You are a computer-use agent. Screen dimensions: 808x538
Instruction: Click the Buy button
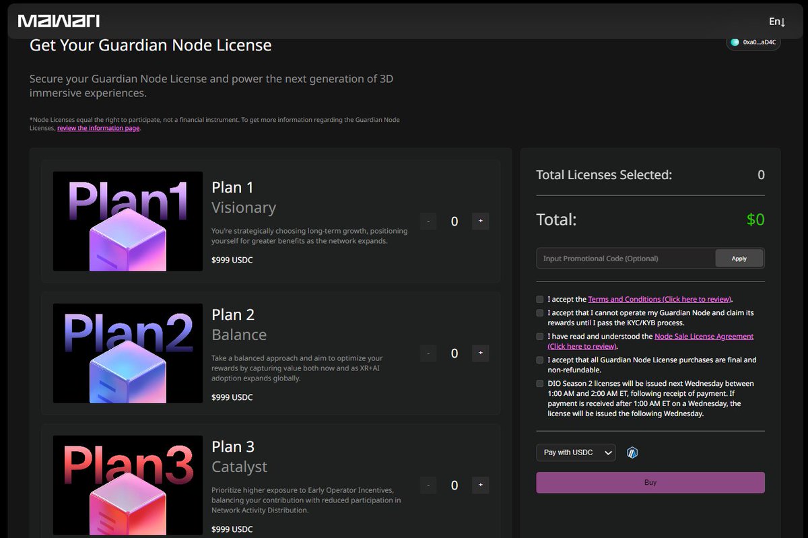tap(650, 483)
